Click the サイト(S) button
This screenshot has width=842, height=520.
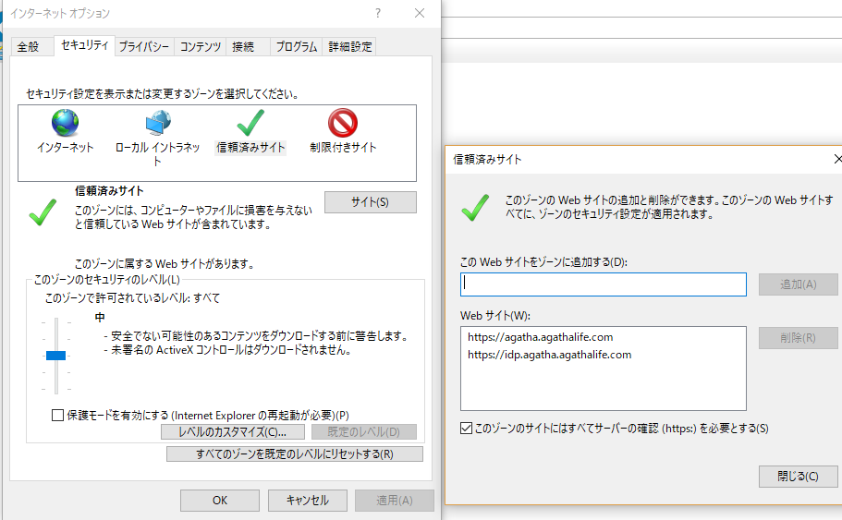(x=370, y=202)
